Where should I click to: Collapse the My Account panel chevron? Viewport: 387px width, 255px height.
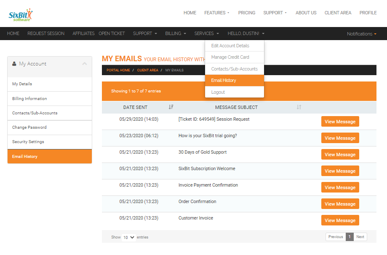(85, 64)
